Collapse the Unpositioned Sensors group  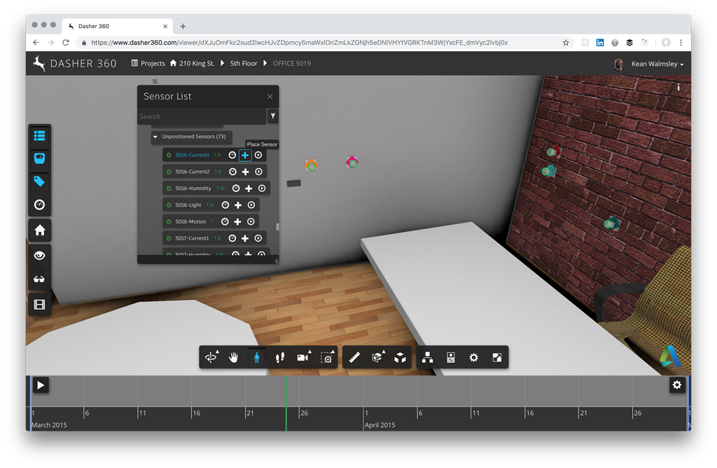click(x=155, y=137)
